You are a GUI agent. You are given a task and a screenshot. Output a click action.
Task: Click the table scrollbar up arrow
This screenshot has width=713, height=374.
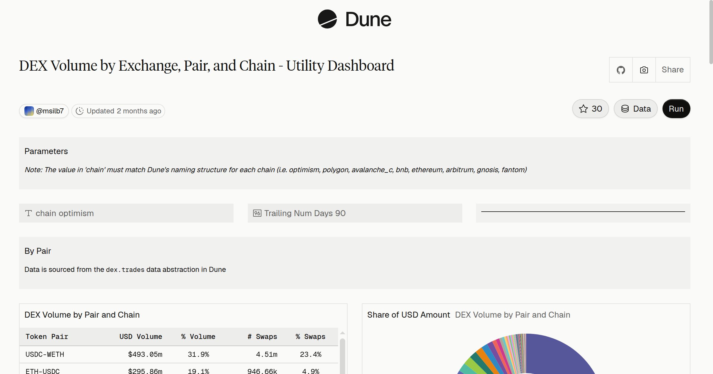(x=343, y=333)
